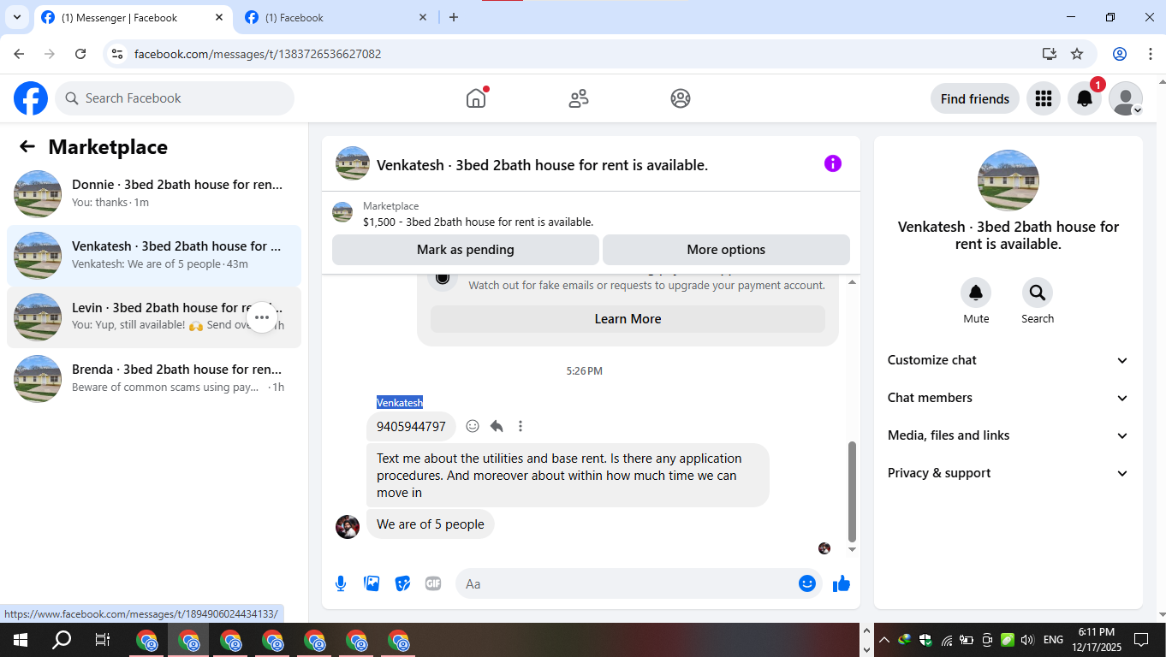
Task: Click the Marketplace listing thumbnail in header
Action: pos(342,213)
